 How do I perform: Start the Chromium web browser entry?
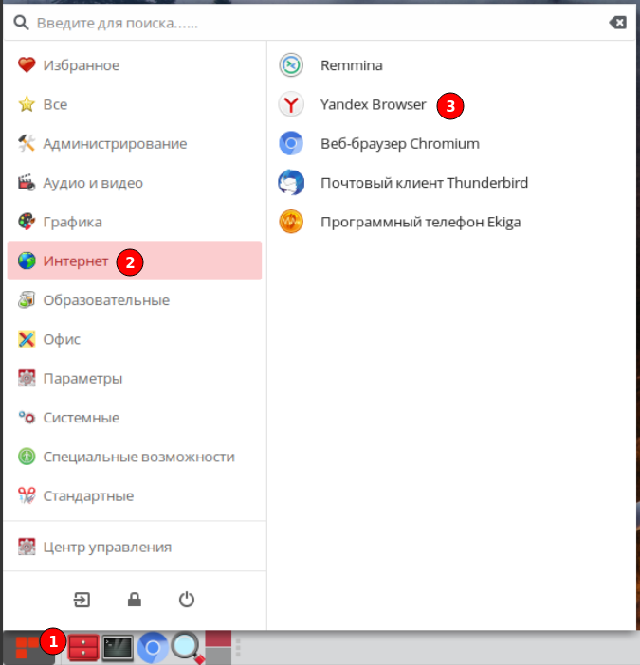click(x=451, y=144)
